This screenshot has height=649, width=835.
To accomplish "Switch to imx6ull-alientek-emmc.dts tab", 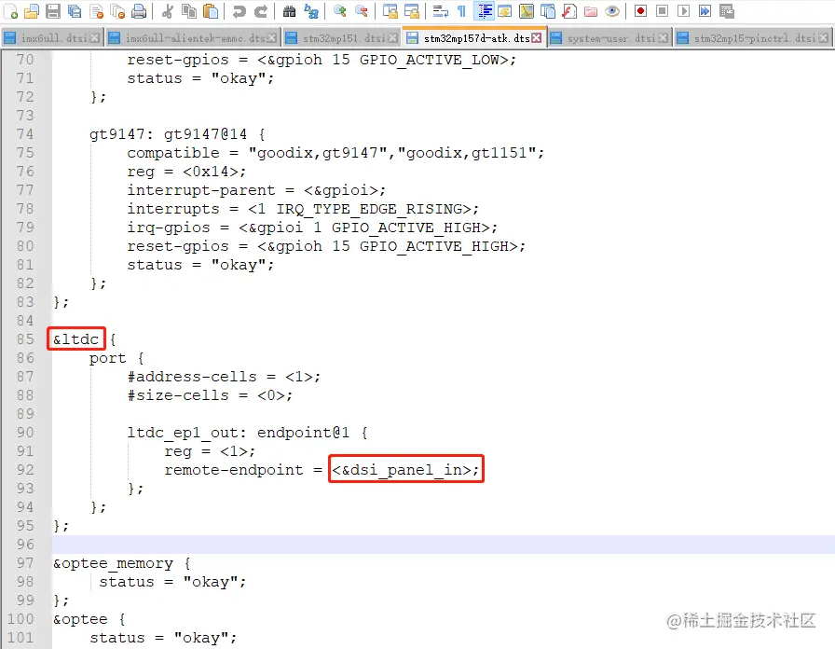I will (x=193, y=38).
